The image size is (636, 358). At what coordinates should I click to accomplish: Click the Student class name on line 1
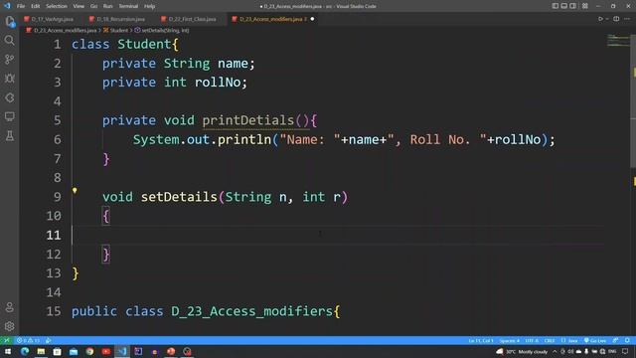144,44
